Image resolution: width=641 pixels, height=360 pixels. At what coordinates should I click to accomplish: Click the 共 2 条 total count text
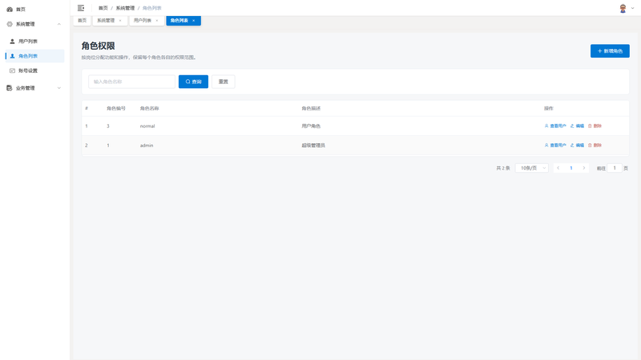click(503, 168)
